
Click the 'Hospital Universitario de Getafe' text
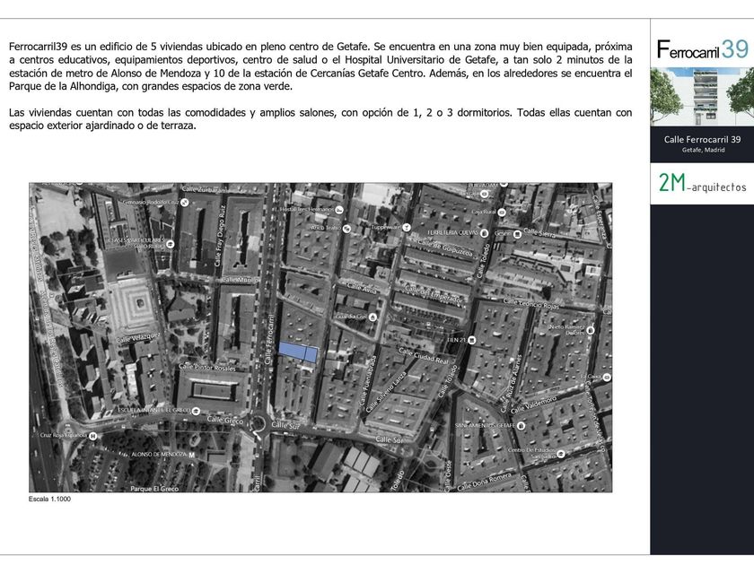[x=420, y=59]
